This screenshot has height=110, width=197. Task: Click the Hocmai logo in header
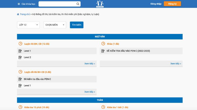pyautogui.click(x=100, y=4)
